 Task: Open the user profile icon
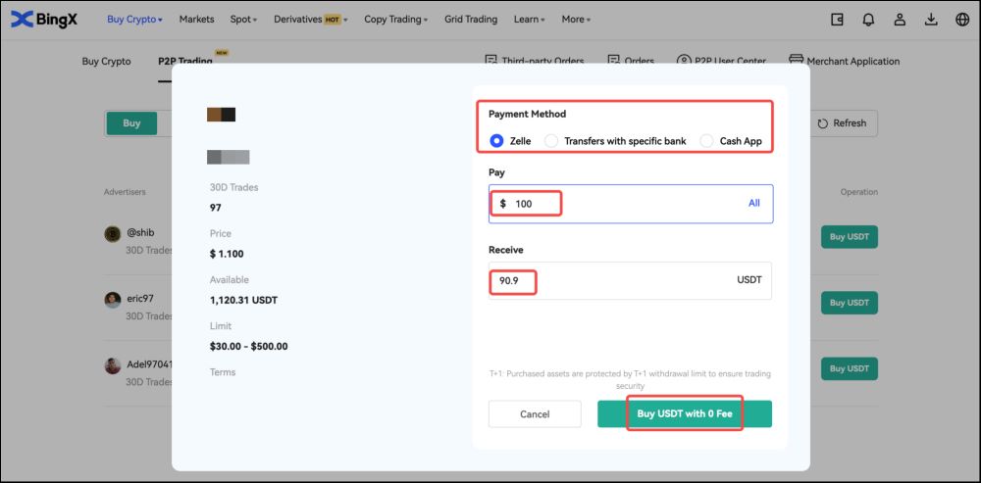[x=900, y=20]
